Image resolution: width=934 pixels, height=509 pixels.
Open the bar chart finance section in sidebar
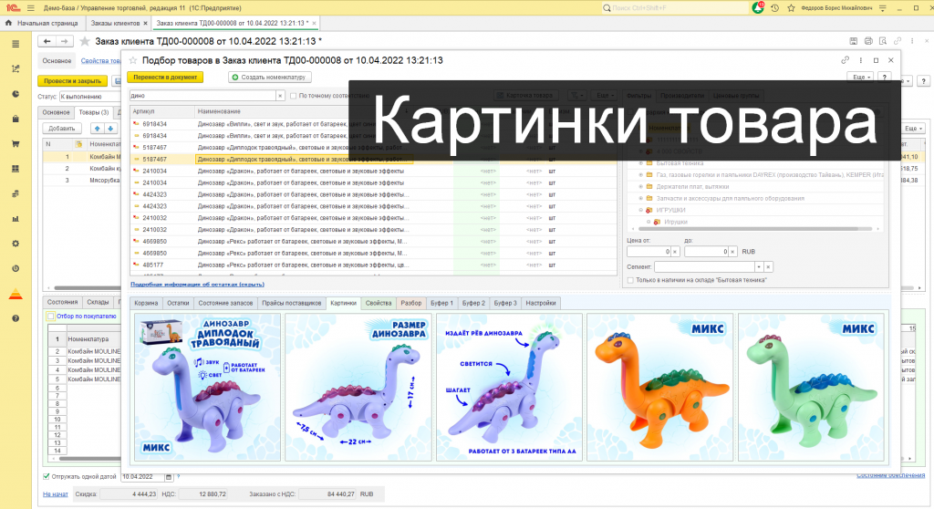click(16, 219)
